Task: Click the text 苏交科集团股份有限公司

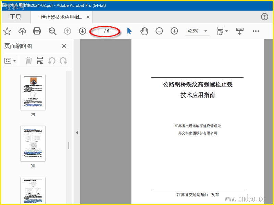Action: point(198,133)
